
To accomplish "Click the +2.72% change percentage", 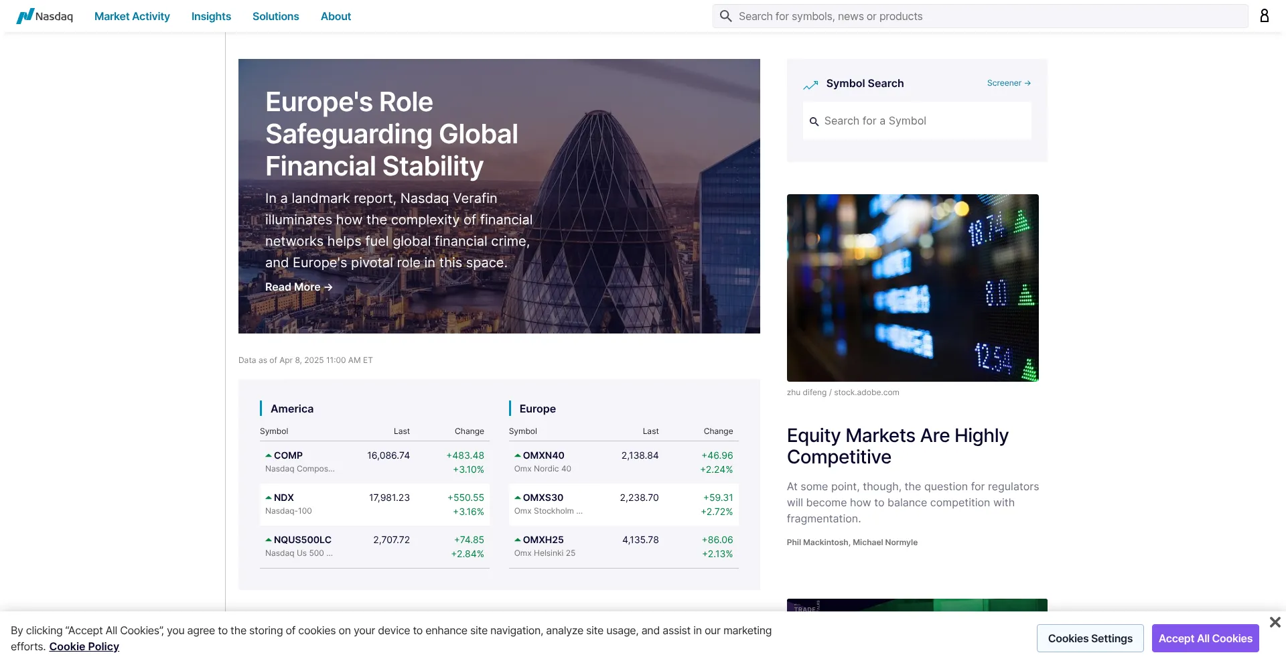I will (x=717, y=512).
